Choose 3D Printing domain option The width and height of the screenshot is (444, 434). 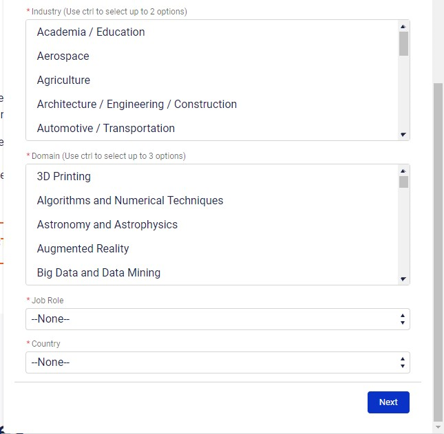point(64,177)
